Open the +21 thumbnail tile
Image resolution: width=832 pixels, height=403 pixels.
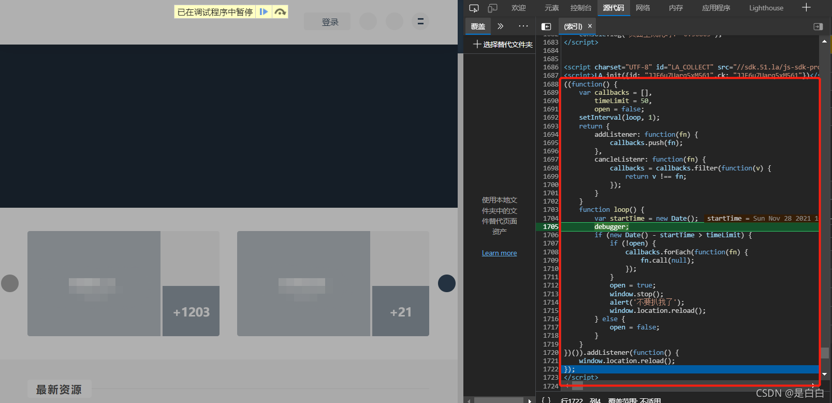click(401, 311)
